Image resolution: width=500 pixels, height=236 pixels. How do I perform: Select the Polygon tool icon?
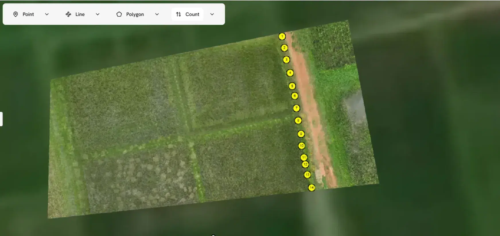tap(119, 14)
